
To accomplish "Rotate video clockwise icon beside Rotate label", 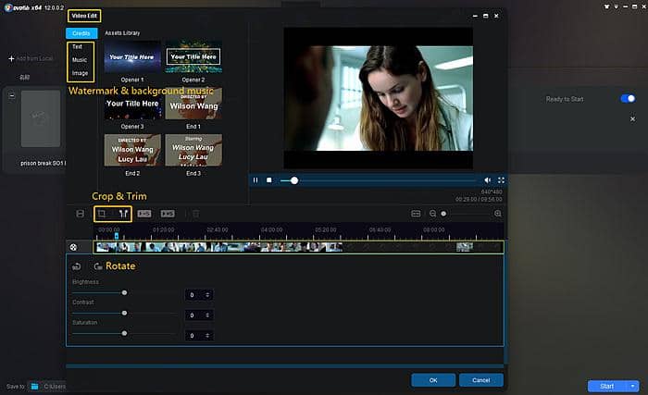I will (98, 266).
